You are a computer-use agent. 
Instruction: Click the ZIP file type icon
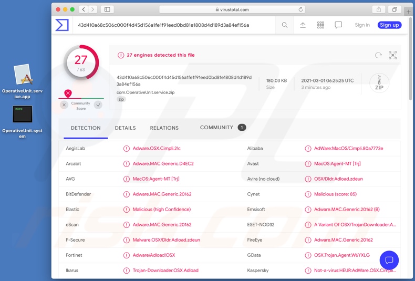coord(379,83)
